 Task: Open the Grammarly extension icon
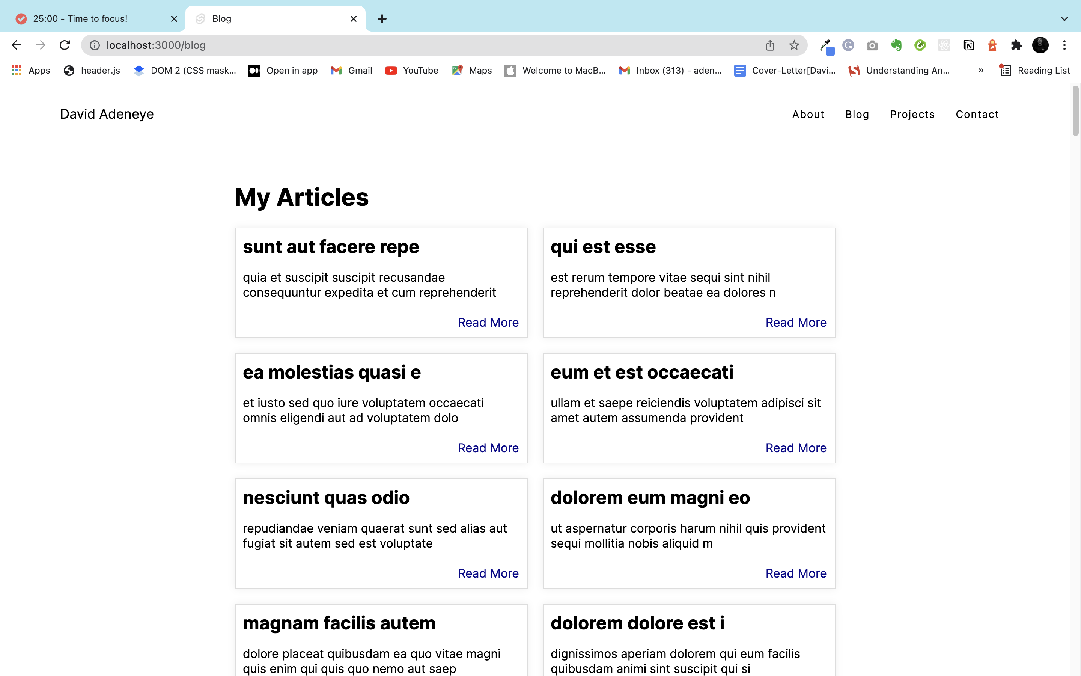[848, 45]
